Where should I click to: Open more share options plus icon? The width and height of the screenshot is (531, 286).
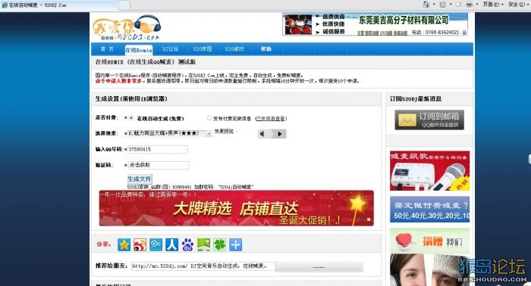click(235, 244)
